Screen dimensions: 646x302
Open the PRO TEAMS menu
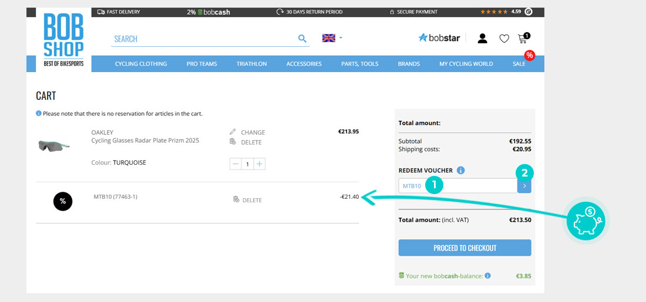201,64
